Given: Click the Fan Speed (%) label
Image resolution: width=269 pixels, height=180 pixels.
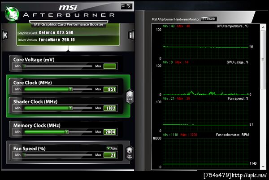Looking at the screenshot, I should [29, 149].
